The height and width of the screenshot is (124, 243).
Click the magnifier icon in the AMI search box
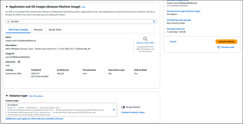tap(8, 22)
